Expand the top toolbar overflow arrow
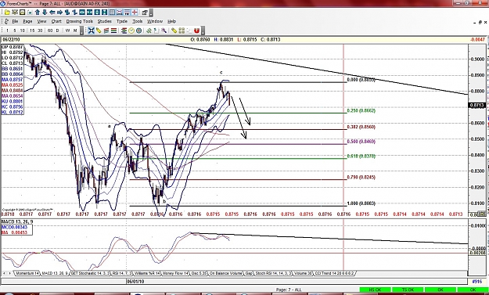The image size is (489, 295). 151,13
